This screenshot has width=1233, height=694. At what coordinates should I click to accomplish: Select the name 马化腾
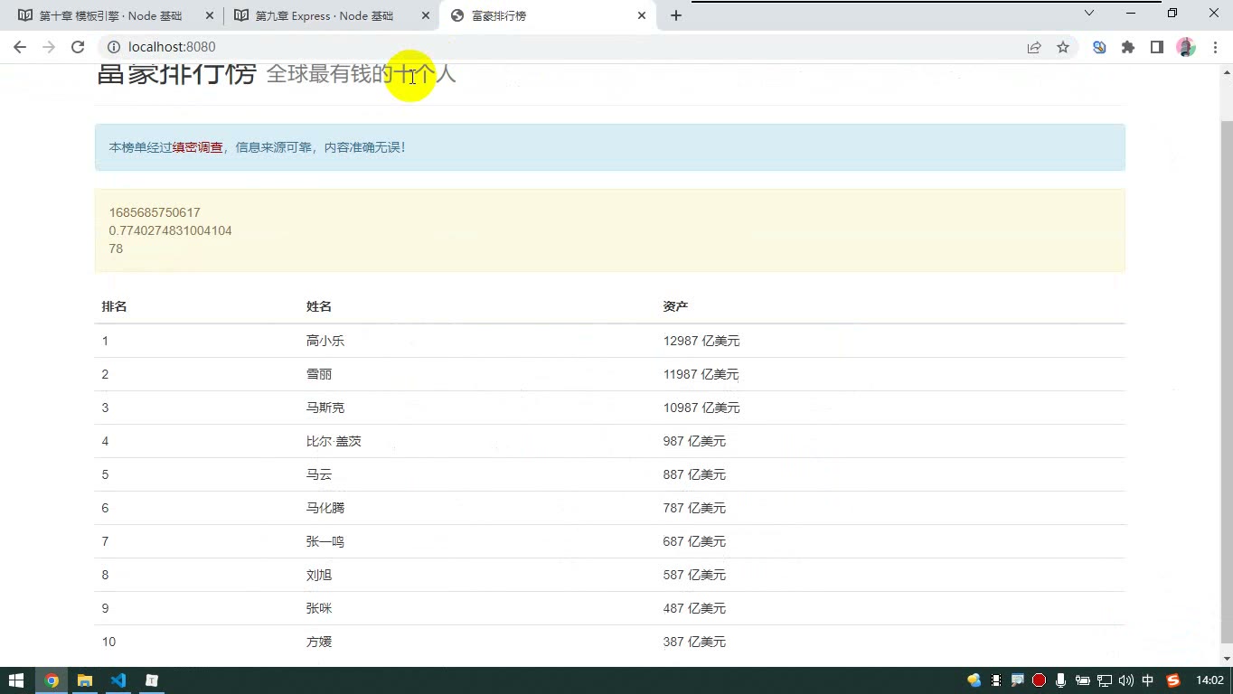tap(325, 508)
